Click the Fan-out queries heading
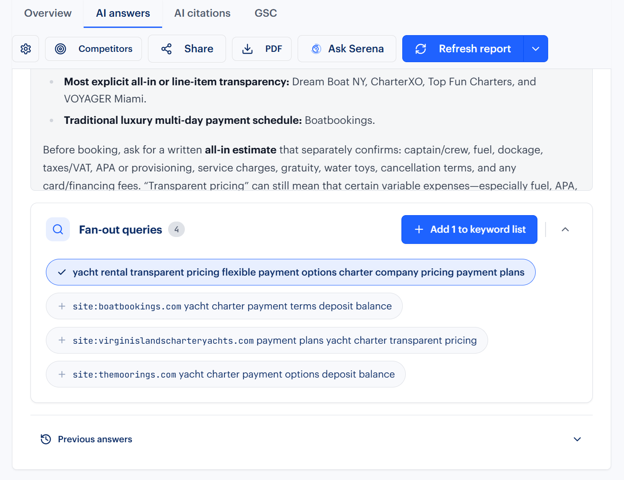 [121, 230]
